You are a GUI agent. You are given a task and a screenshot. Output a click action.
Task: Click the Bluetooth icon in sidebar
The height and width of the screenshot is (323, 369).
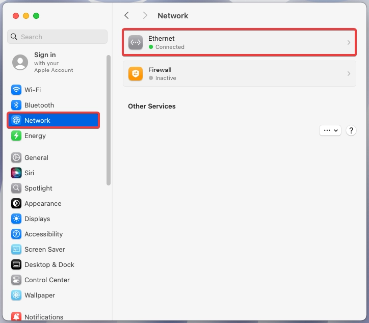pyautogui.click(x=16, y=105)
